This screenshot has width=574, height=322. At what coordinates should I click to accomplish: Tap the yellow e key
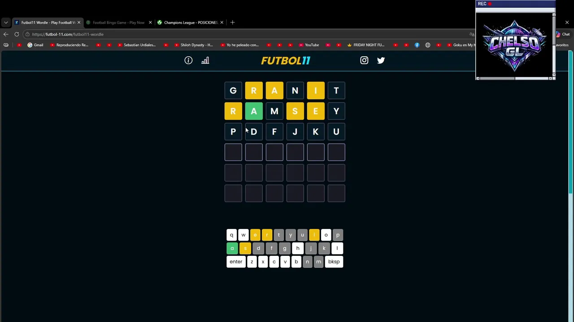tap(255, 235)
